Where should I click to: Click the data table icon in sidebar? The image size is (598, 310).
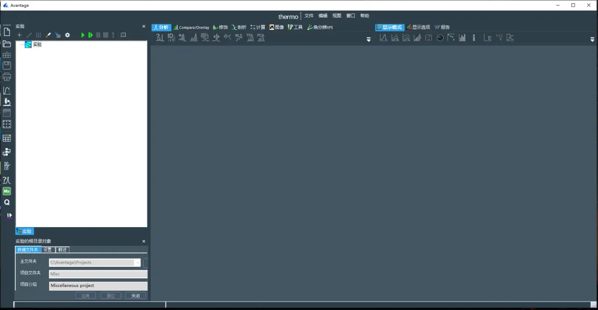[7, 138]
